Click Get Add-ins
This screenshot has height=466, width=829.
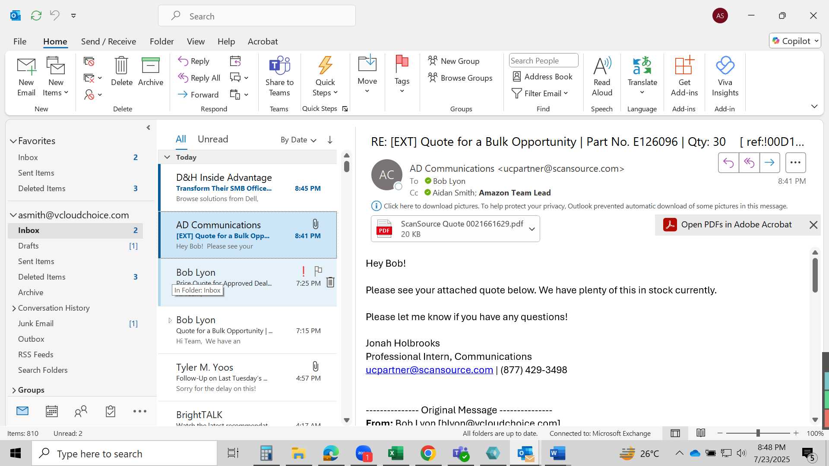point(684,77)
